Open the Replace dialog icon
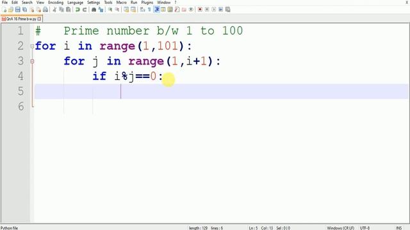The image size is (410, 230). click(x=101, y=10)
